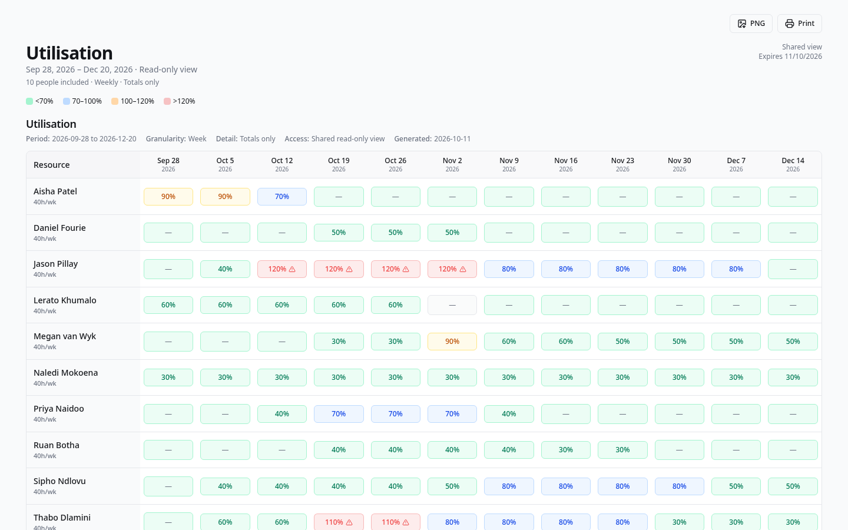Click warning icon in Thabo Dlamini Oct 19

click(349, 522)
